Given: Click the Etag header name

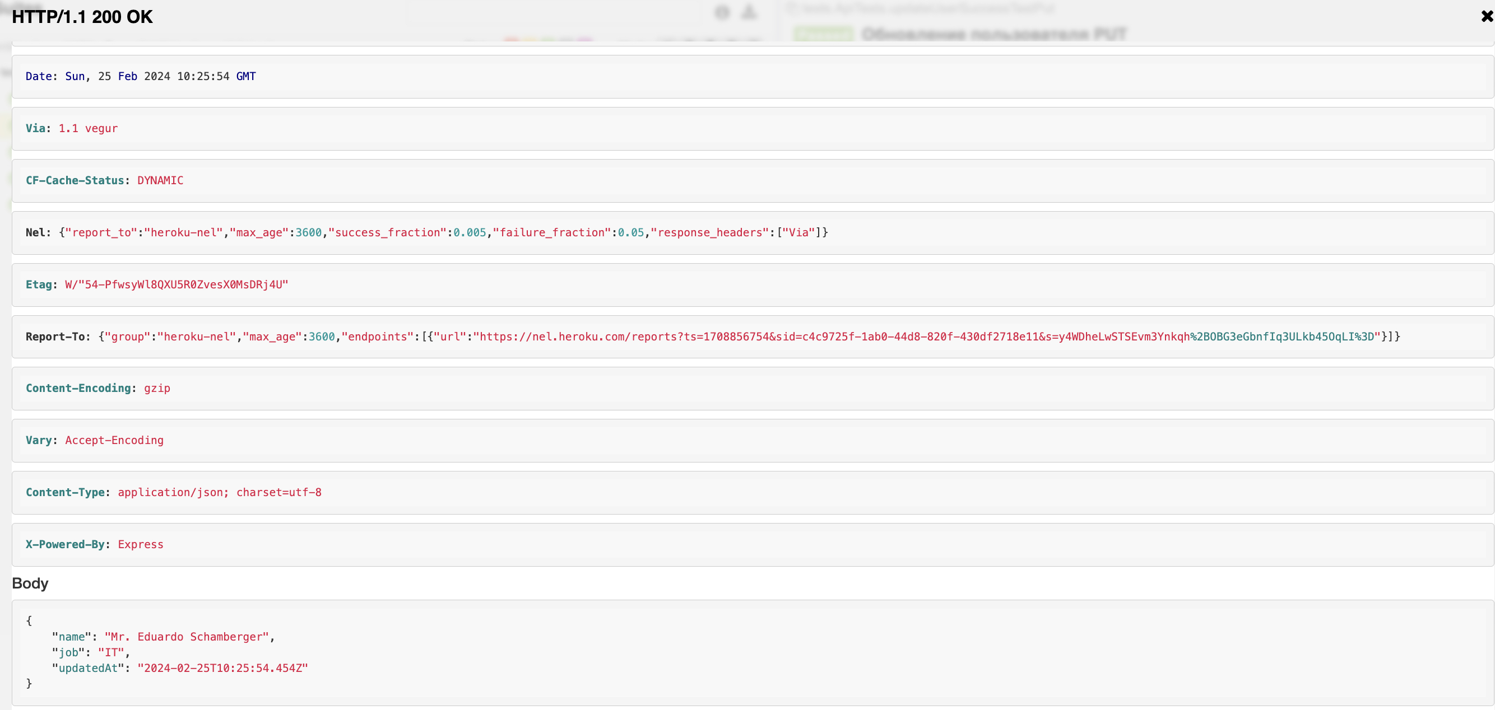Looking at the screenshot, I should tap(39, 285).
